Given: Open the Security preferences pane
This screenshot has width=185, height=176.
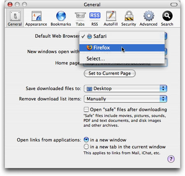Looking at the screenshot, I should pos(129,19).
